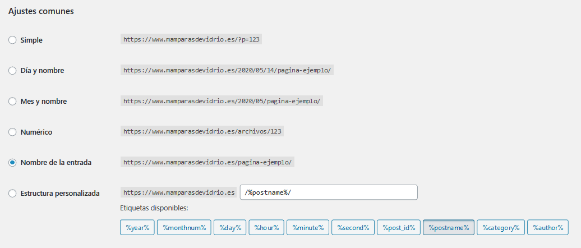Select the Simple permalink radio button
The height and width of the screenshot is (248, 581).
[x=12, y=40]
